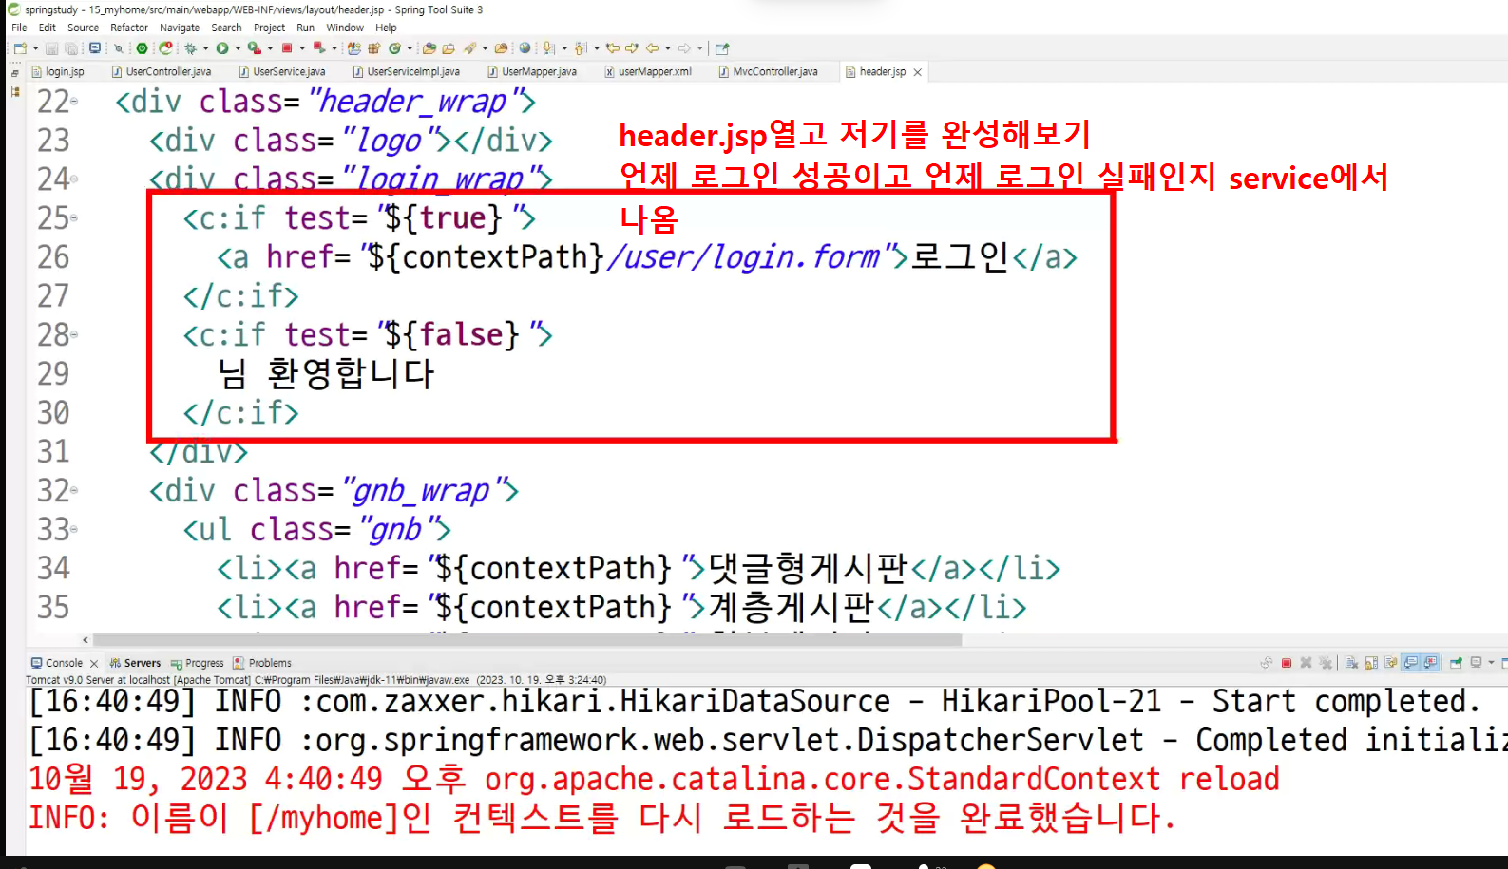Toggle the Scroll Lock icon in the Console toolbar
1508x869 pixels.
pyautogui.click(x=1371, y=663)
